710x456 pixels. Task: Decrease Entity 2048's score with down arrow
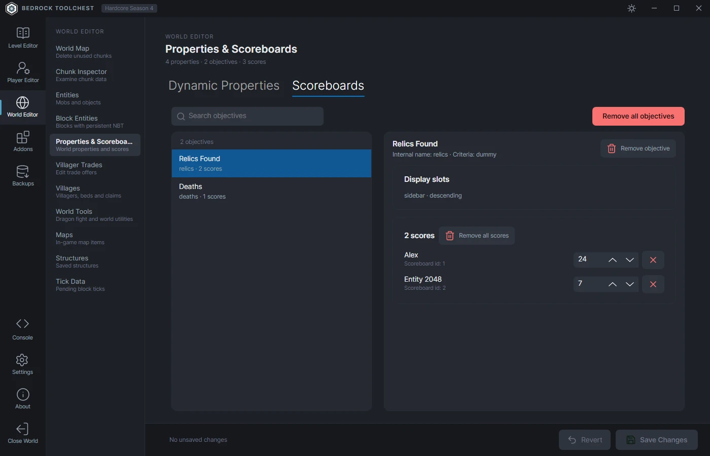pos(630,284)
